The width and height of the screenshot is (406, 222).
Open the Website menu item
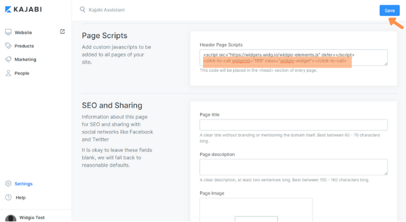[23, 32]
